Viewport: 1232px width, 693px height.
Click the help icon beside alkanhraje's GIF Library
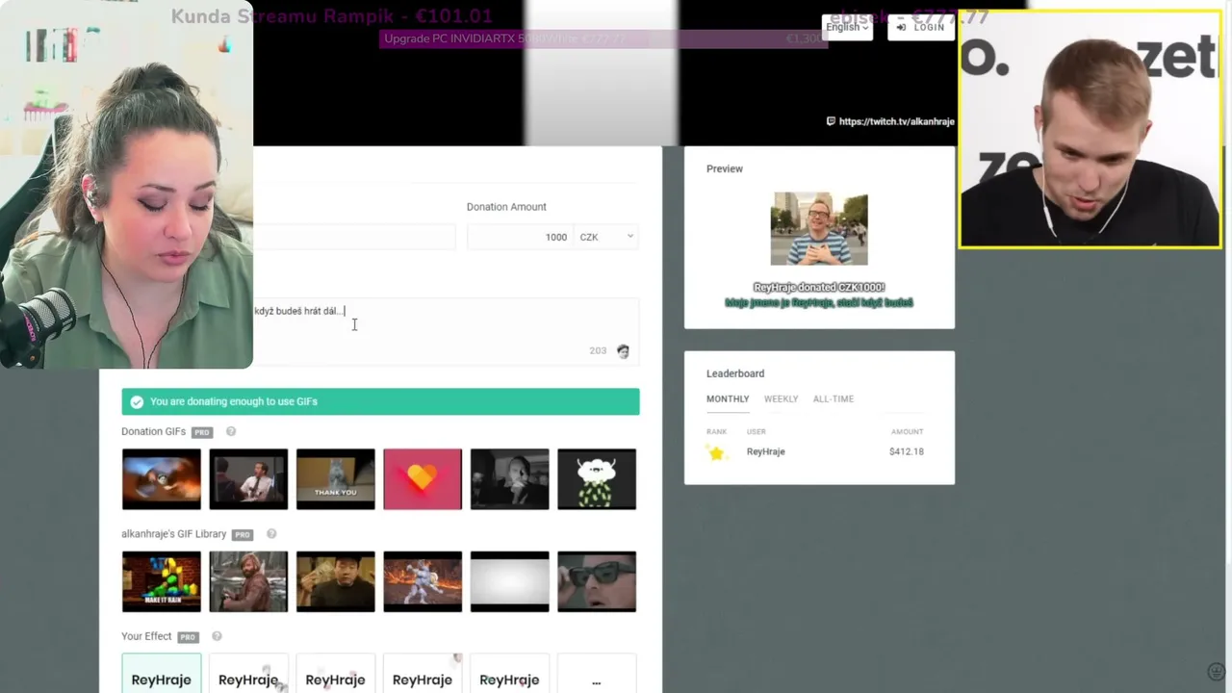pos(271,534)
